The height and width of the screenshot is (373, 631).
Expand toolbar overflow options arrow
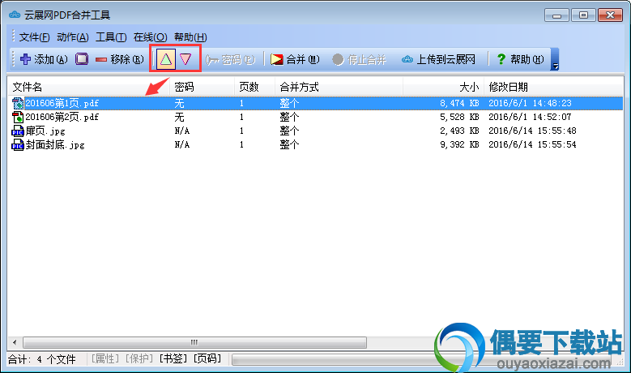[x=555, y=59]
